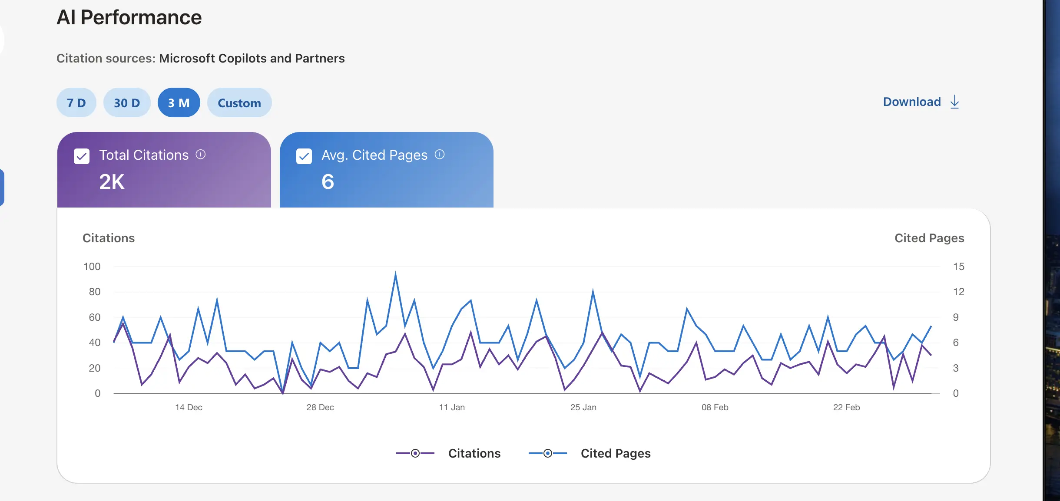This screenshot has width=1060, height=501.
Task: Select the 3M time period
Action: pyautogui.click(x=179, y=102)
